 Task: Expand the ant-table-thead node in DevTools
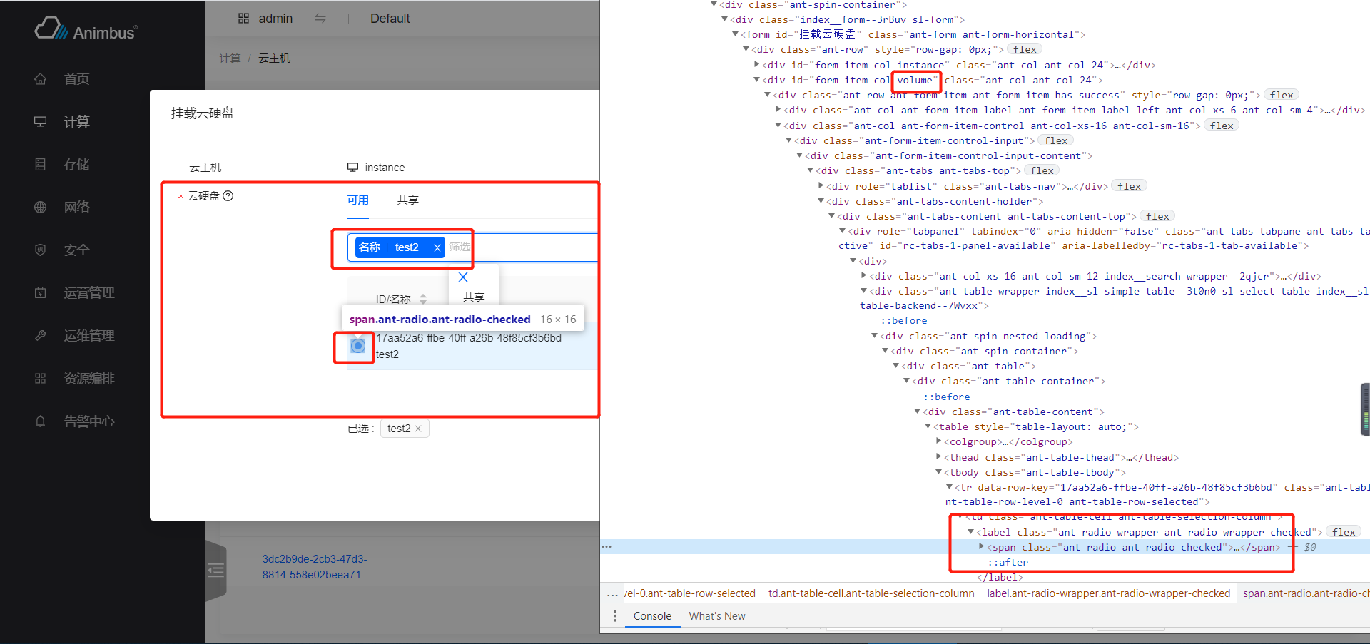coord(938,457)
